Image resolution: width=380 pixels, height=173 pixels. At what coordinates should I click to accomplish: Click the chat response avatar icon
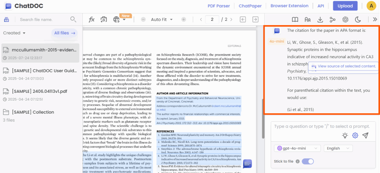(x=277, y=31)
